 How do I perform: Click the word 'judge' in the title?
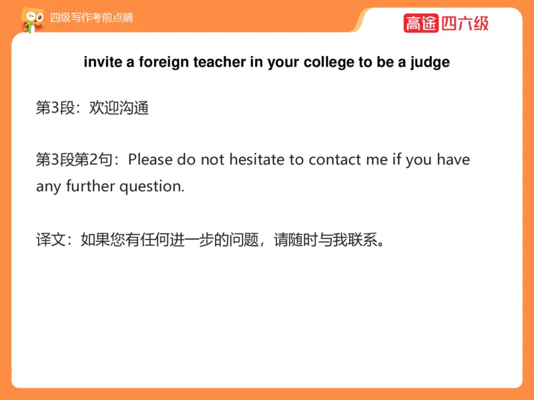coord(429,63)
